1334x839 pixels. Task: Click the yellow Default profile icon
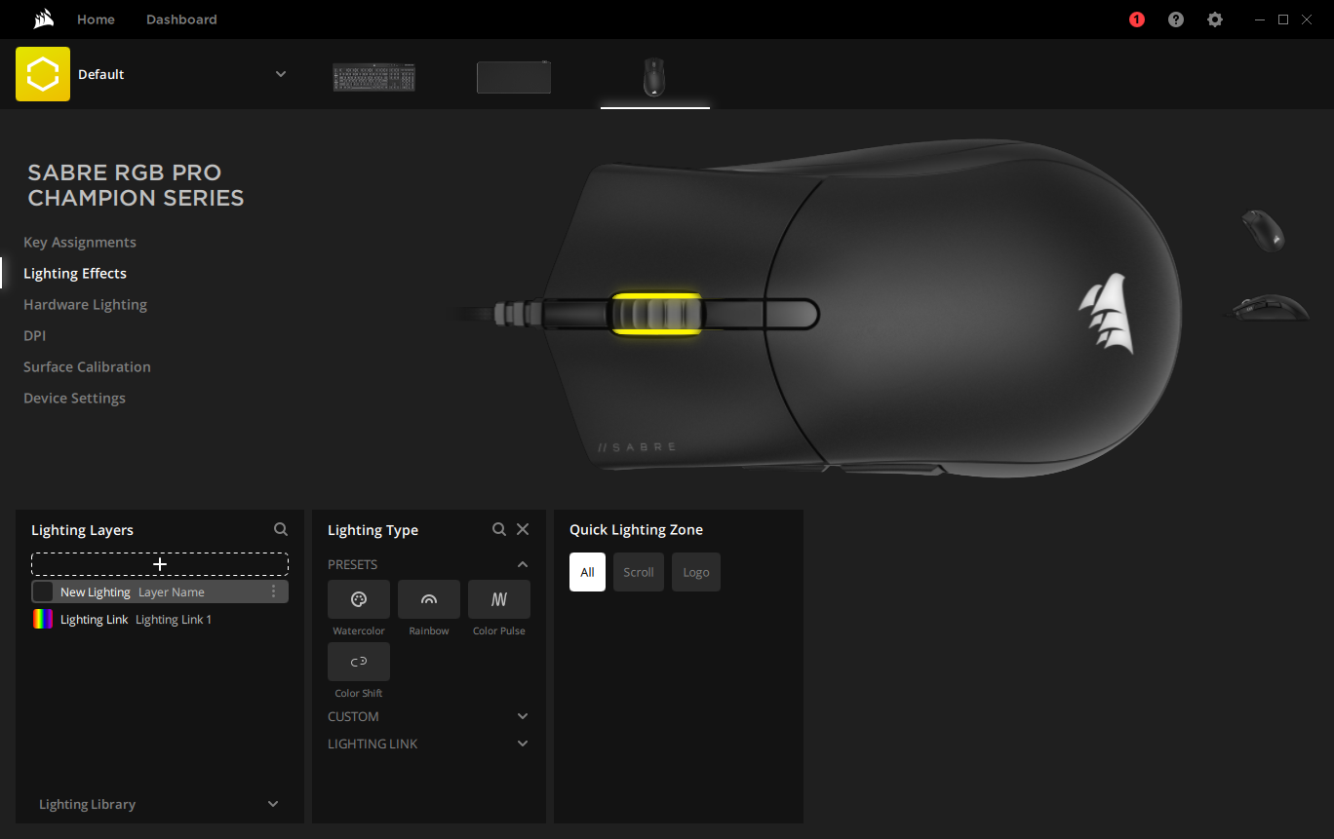43,74
